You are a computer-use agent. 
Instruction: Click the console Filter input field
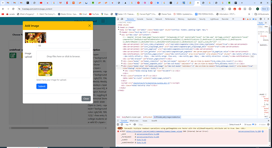[183, 124]
